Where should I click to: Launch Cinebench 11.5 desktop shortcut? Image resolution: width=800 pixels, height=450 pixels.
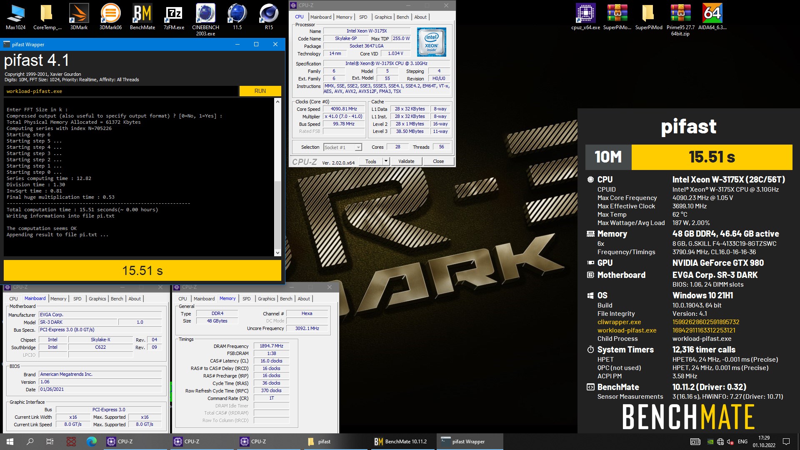237,17
